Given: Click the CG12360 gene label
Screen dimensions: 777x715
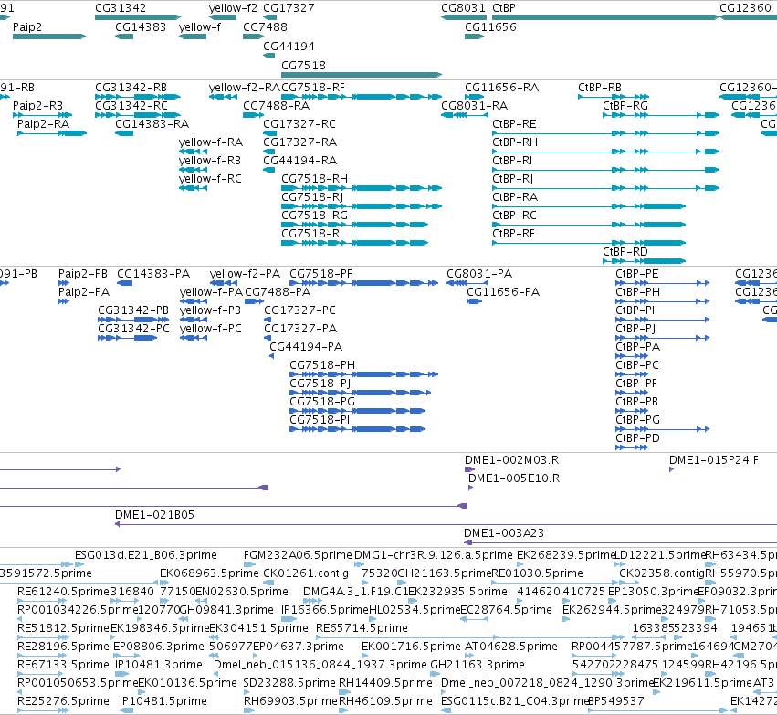Looking at the screenshot, I should pyautogui.click(x=745, y=8).
